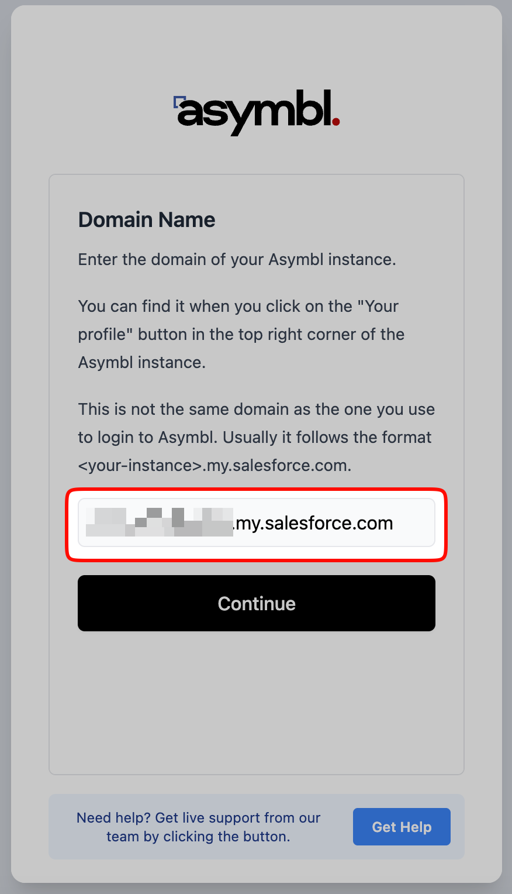The image size is (512, 894).
Task: Click the sentence mentioning the "Your profile" button
Action: [241, 334]
